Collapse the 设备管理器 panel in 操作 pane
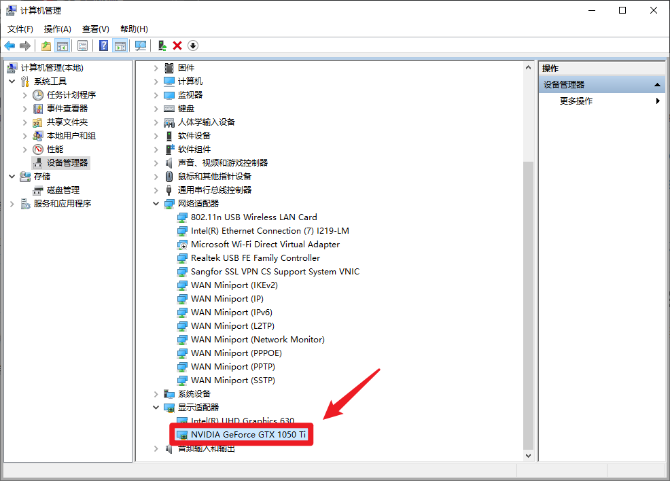Screen dimensions: 670x481 (658, 83)
